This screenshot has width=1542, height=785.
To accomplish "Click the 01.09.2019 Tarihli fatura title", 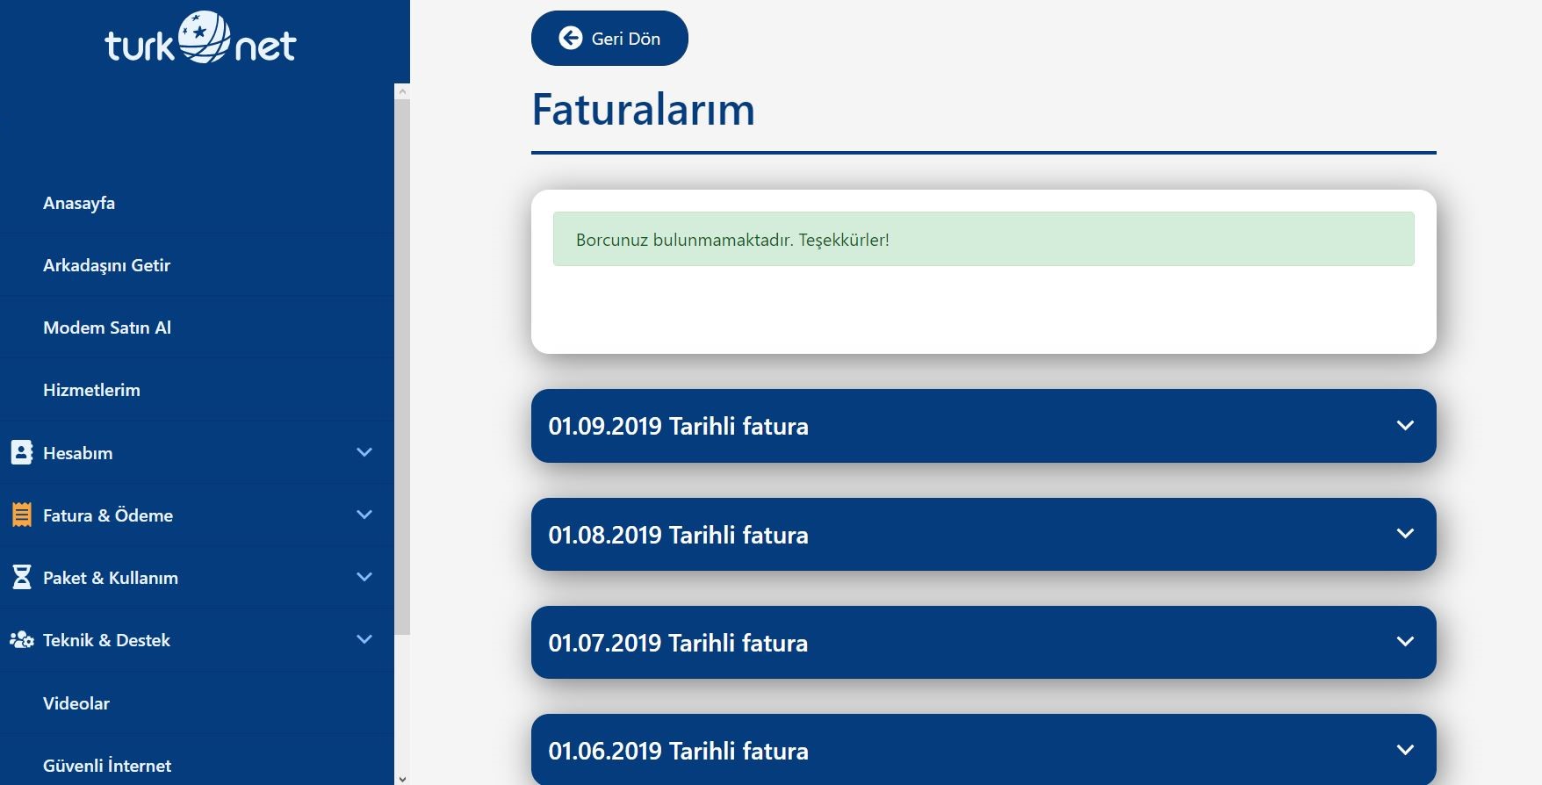I will tap(678, 426).
